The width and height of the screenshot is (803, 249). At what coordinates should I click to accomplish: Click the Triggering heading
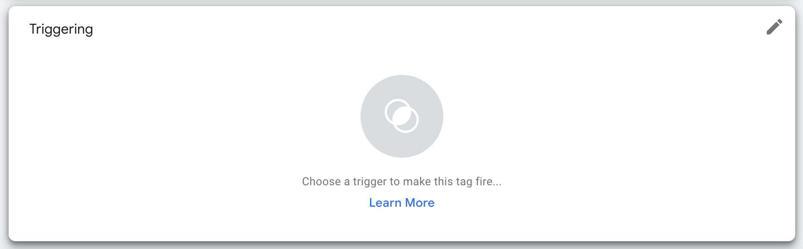(x=61, y=29)
